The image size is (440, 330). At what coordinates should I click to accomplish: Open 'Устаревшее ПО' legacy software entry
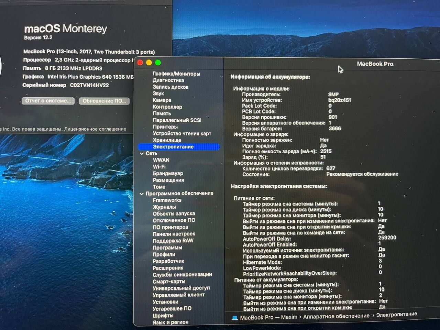click(x=172, y=309)
